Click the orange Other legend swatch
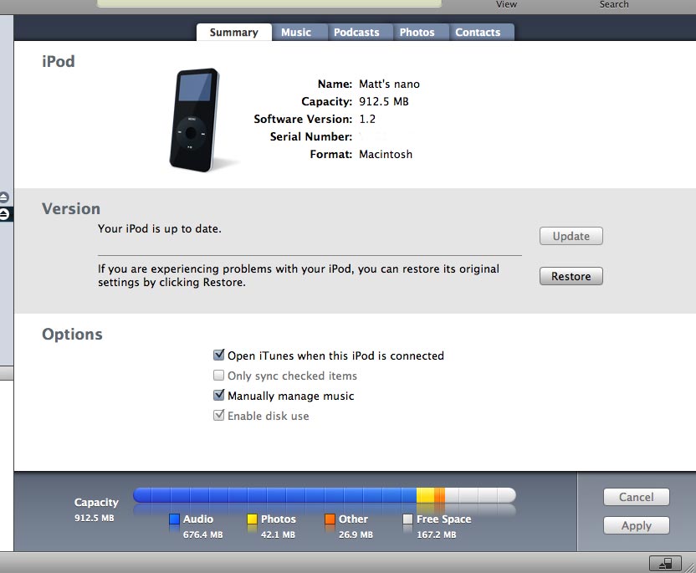The image size is (696, 573). (330, 519)
